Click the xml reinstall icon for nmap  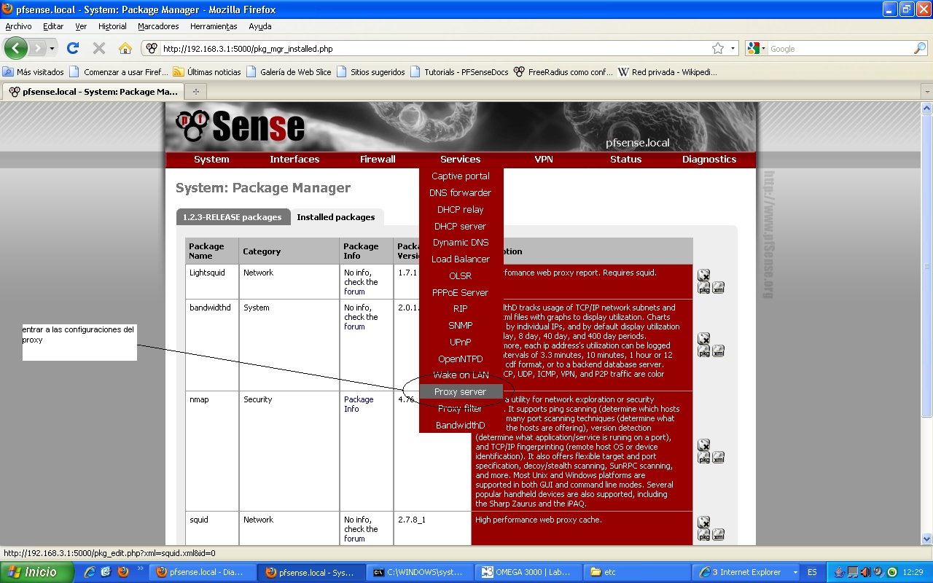click(x=718, y=458)
